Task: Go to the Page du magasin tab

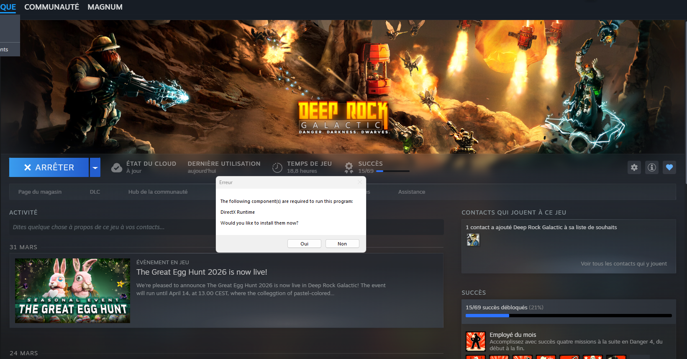Action: (40, 192)
